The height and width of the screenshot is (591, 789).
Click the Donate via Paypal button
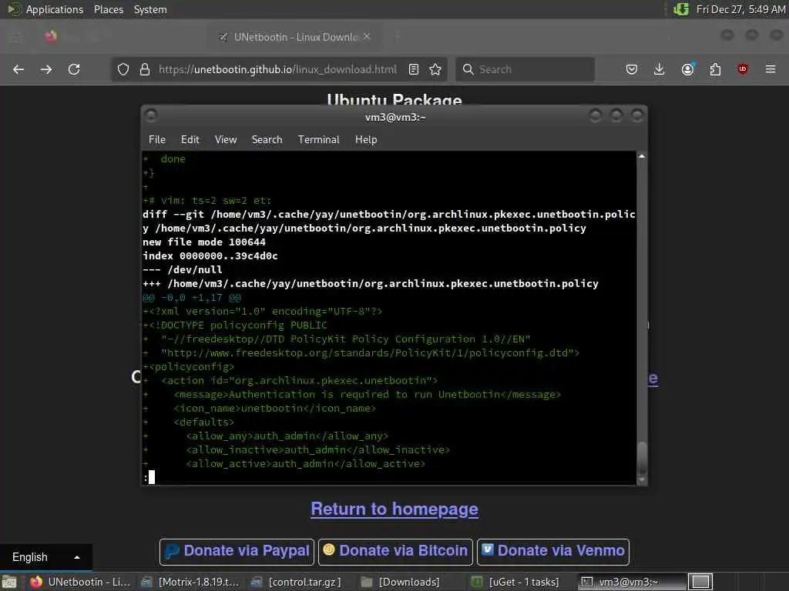(x=237, y=551)
